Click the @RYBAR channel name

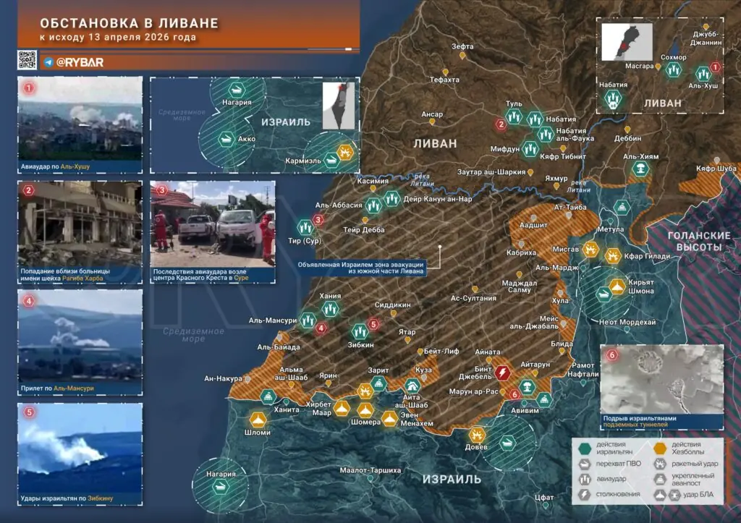(x=80, y=62)
